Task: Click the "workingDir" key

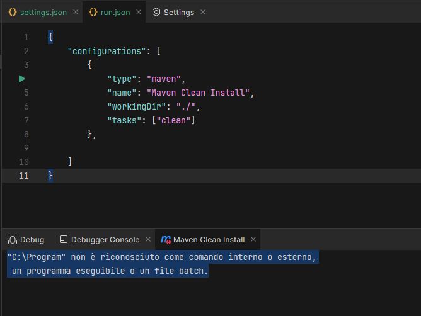Action: pyautogui.click(x=136, y=106)
